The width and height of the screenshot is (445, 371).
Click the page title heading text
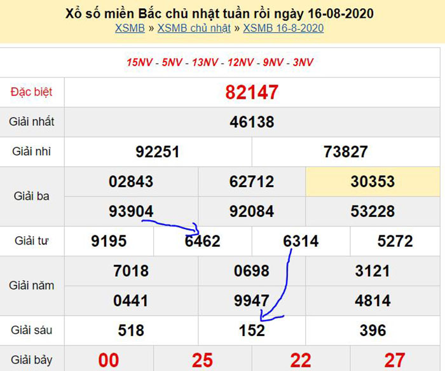pos(220,13)
